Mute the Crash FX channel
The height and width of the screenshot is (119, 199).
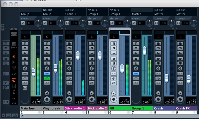(180, 44)
